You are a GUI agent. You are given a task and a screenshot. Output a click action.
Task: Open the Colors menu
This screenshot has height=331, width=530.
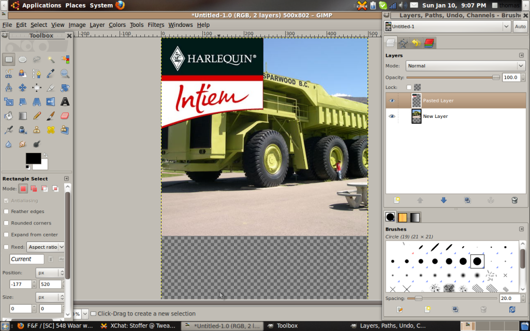click(117, 25)
